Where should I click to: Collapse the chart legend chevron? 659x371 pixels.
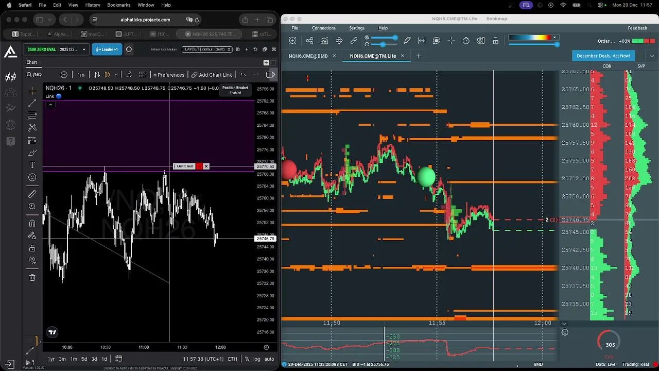[x=50, y=105]
